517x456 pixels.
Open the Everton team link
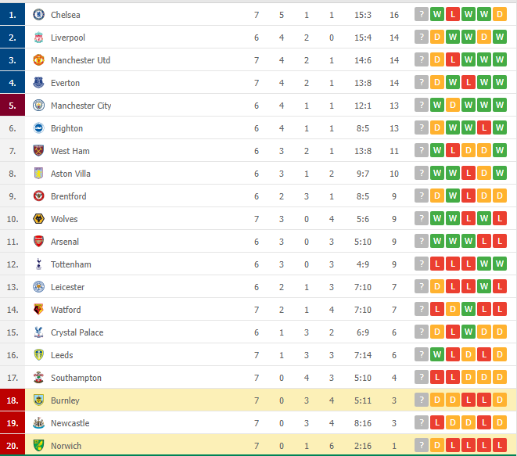point(65,83)
